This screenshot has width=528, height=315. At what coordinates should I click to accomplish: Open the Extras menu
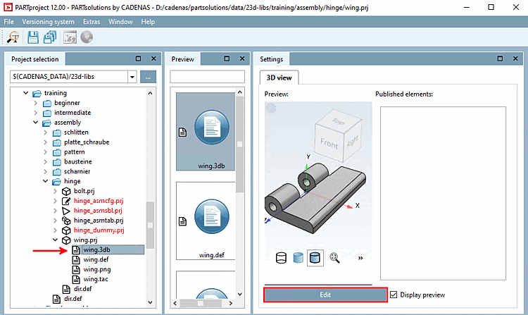tap(92, 22)
